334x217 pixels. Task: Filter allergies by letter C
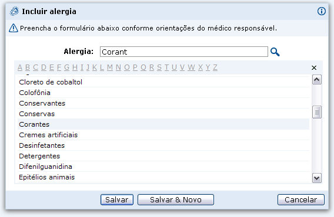coord(35,67)
